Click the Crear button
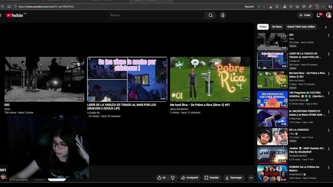The width and height of the screenshot is (333, 187). [x=305, y=15]
